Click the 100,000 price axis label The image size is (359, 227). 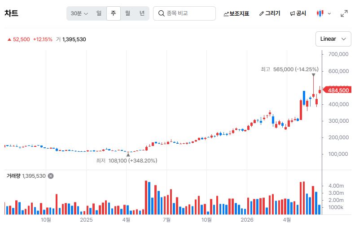point(338,154)
